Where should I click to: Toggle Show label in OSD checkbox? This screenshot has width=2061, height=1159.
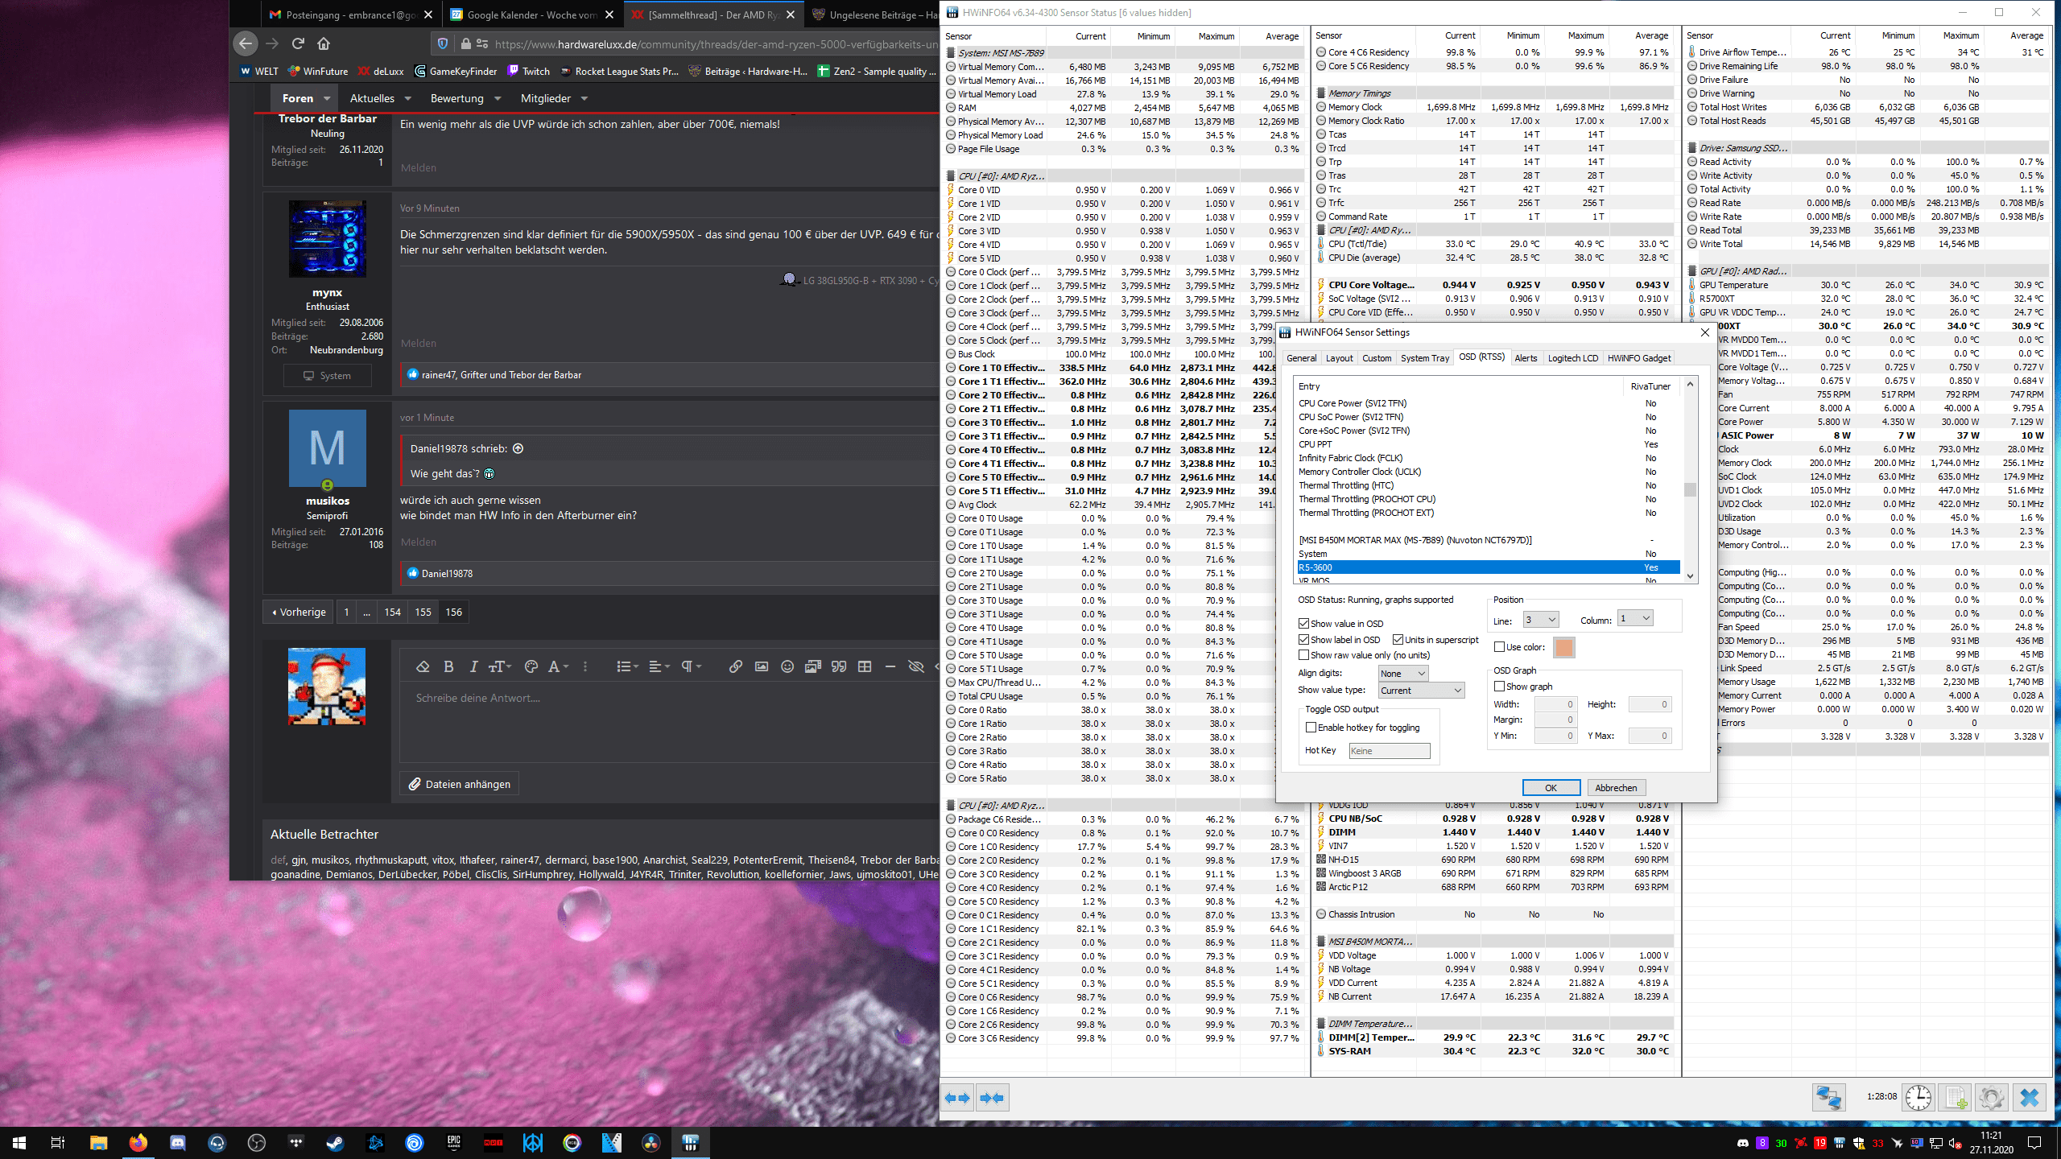point(1303,640)
